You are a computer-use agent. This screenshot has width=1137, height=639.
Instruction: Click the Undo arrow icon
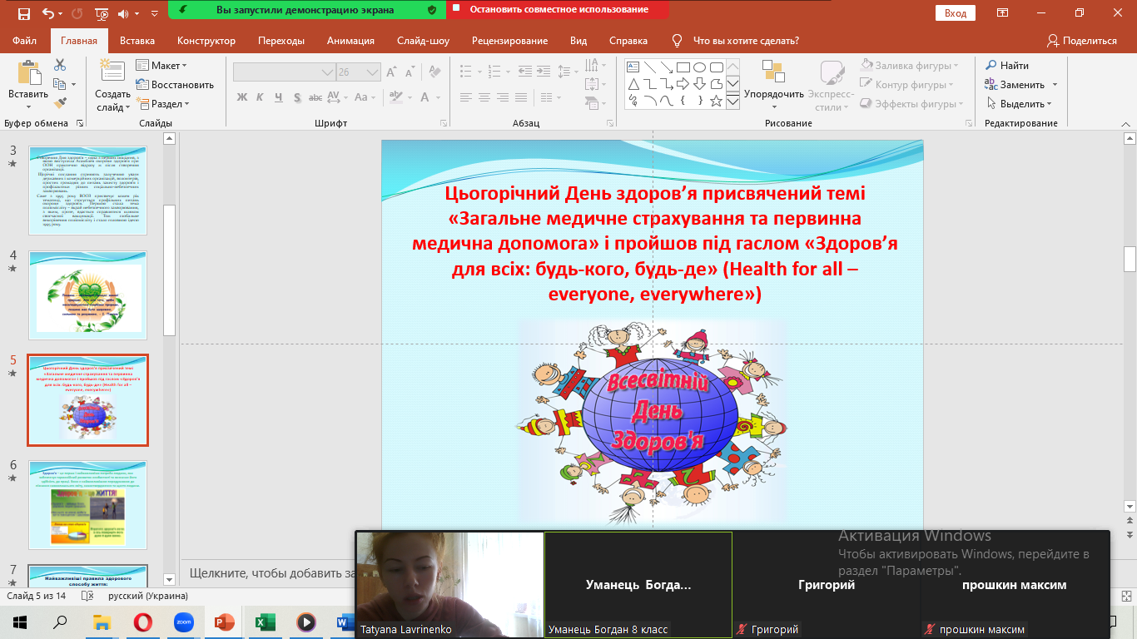pyautogui.click(x=48, y=13)
